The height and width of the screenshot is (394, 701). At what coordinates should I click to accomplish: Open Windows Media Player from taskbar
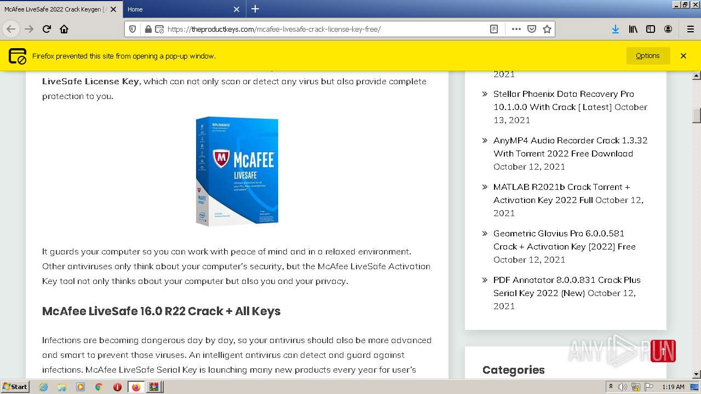click(x=81, y=387)
